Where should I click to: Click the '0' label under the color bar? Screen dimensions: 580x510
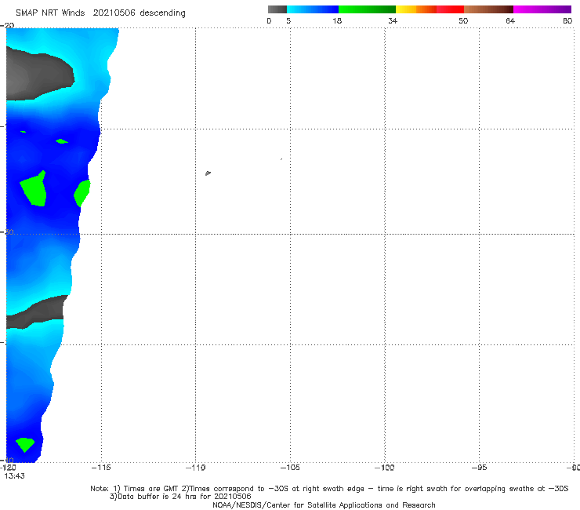pos(269,21)
